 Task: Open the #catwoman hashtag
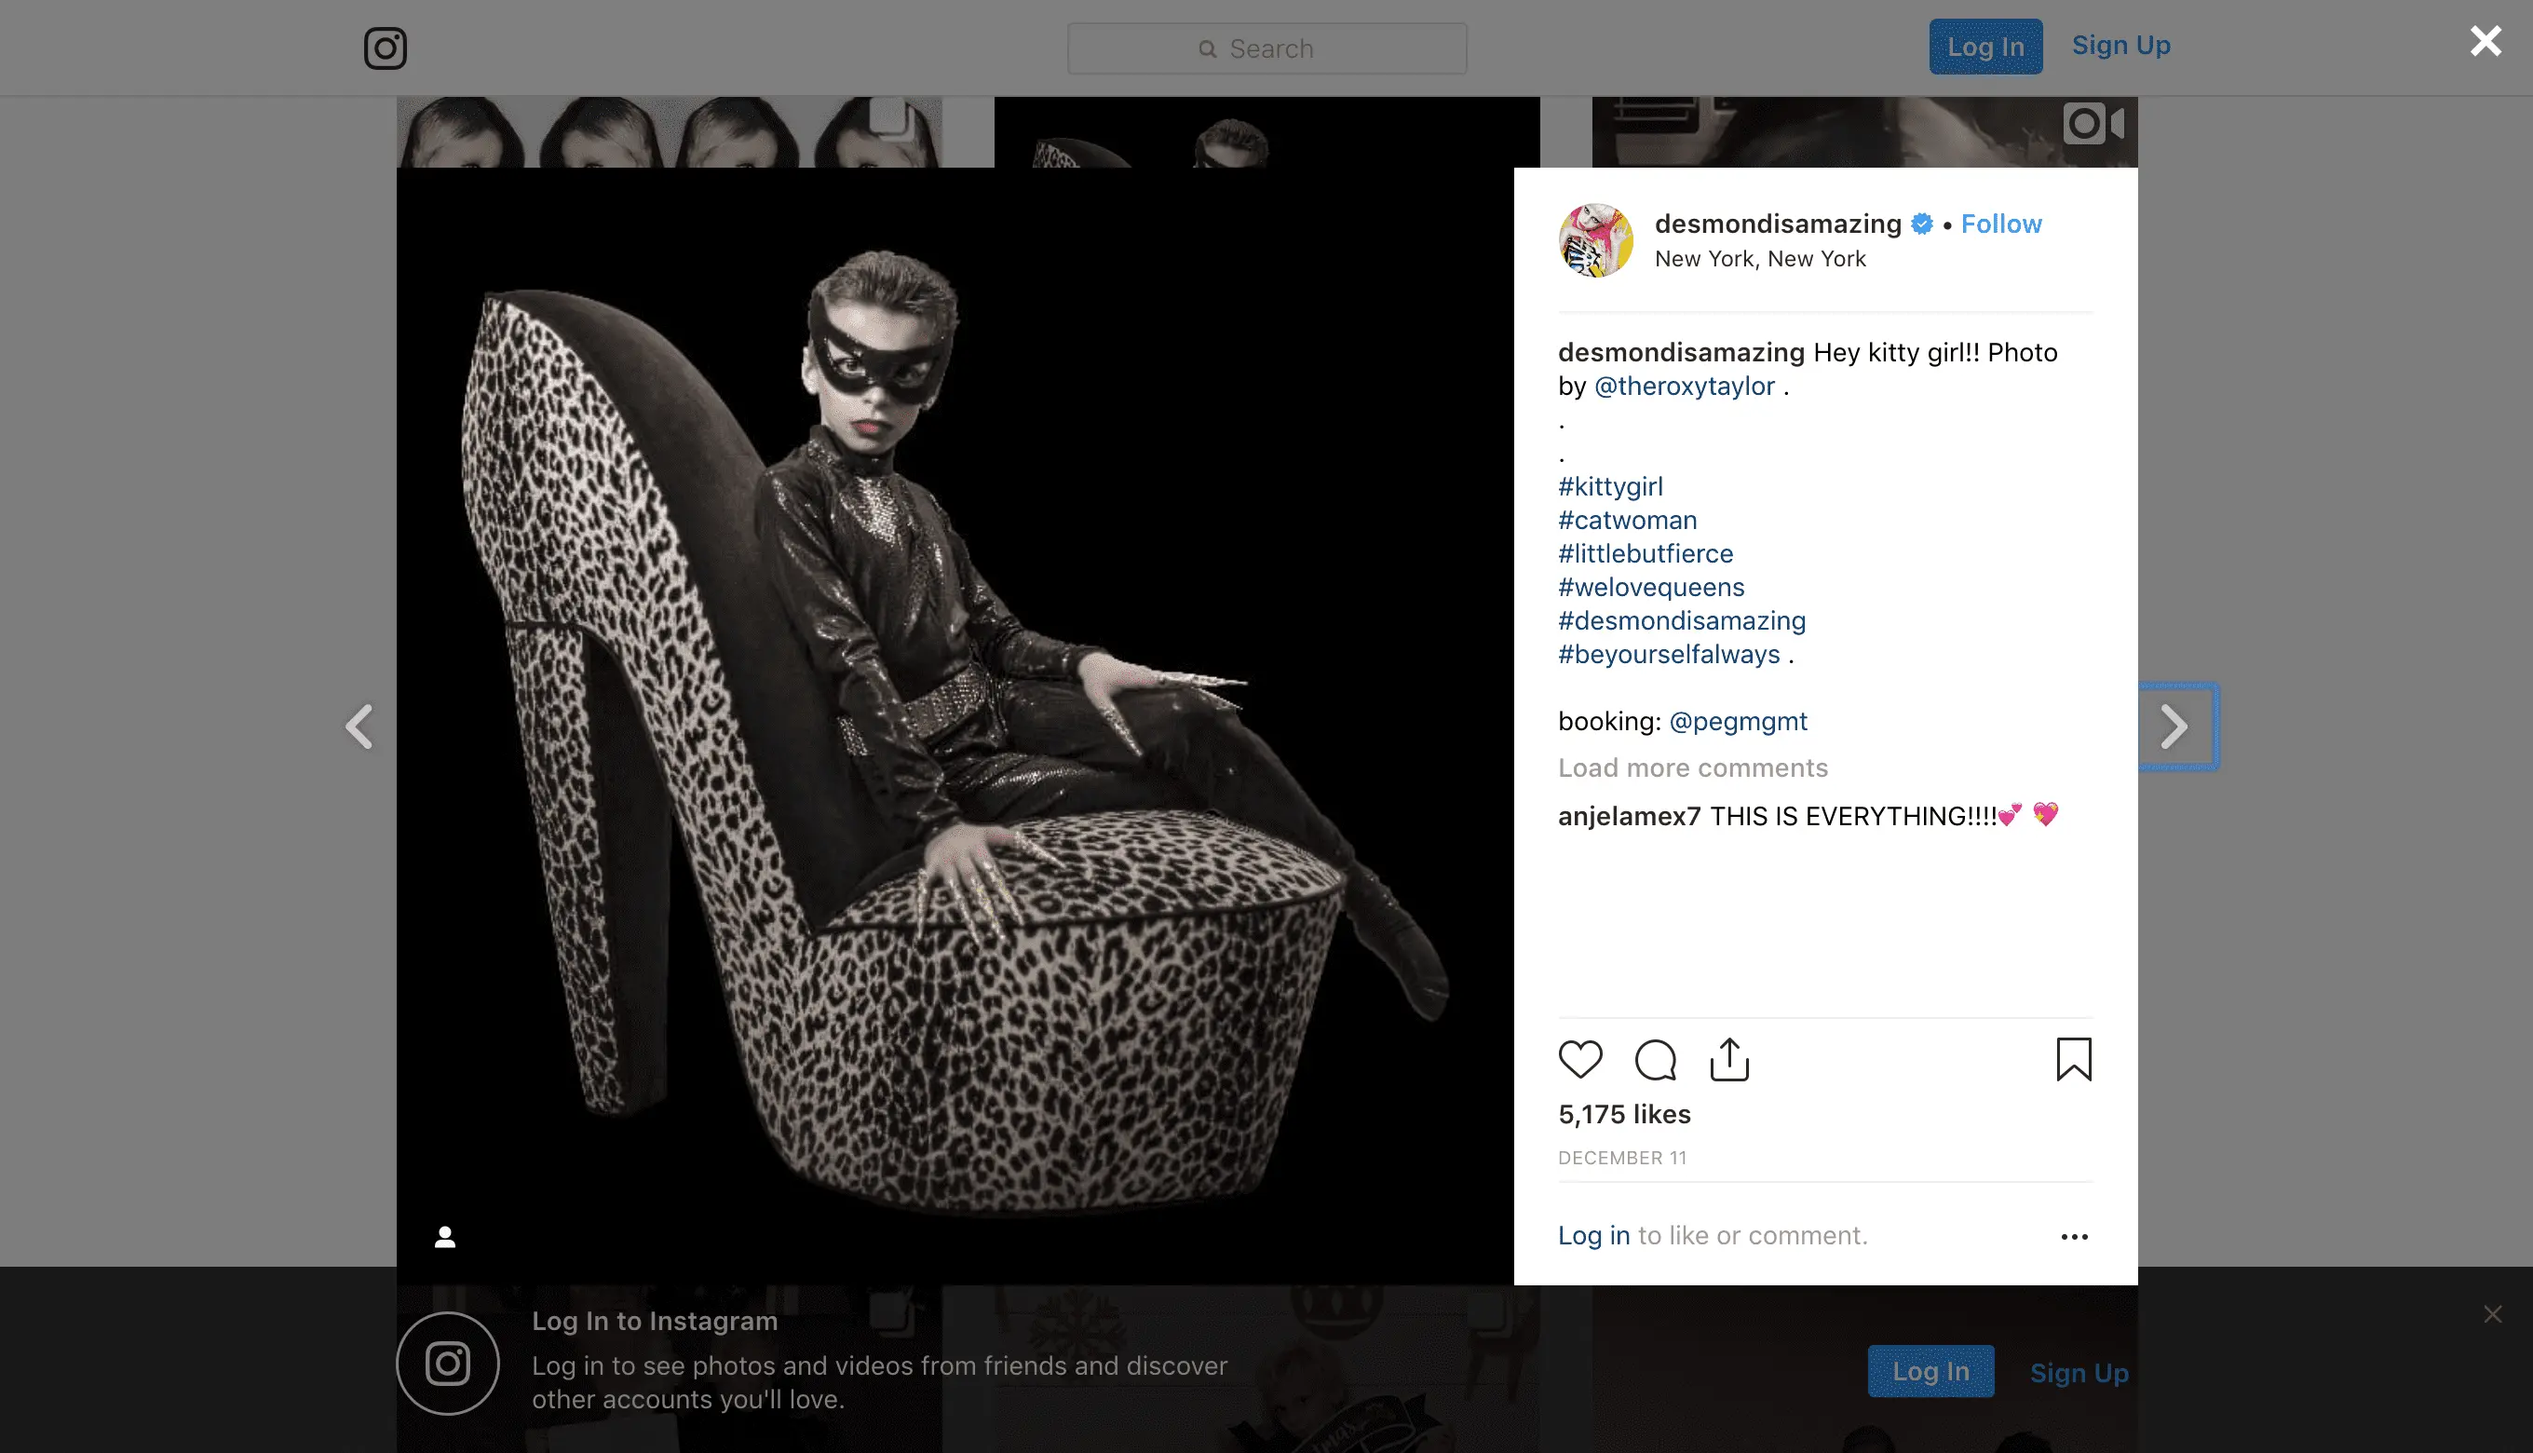[x=1627, y=520]
